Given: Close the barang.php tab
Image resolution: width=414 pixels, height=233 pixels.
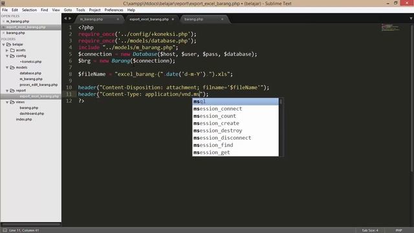Looking at the screenshot, I should pos(223,19).
